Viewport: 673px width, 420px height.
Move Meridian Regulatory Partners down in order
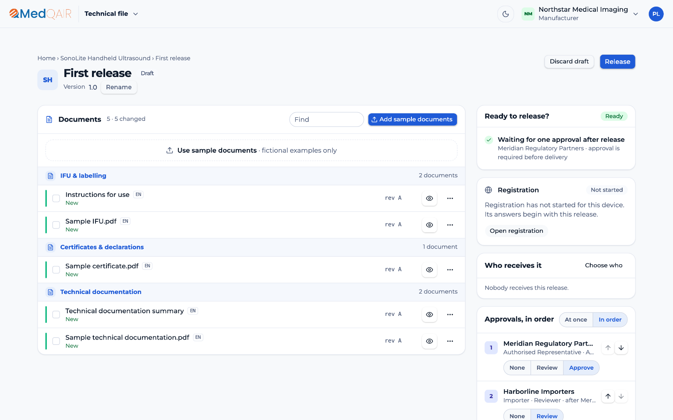click(621, 348)
